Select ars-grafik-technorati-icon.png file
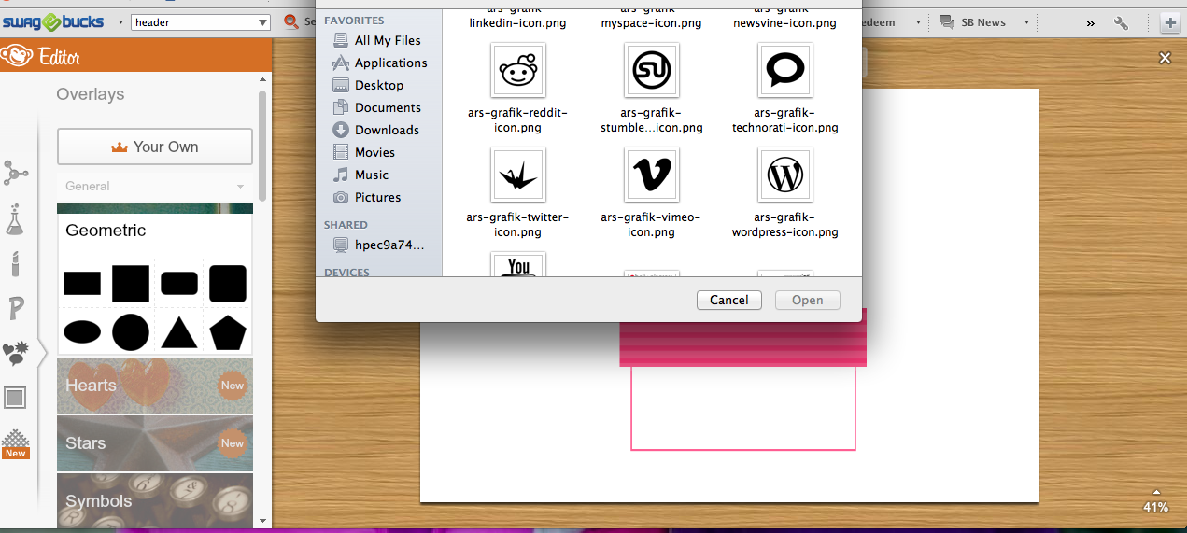The width and height of the screenshot is (1187, 533). (x=785, y=70)
